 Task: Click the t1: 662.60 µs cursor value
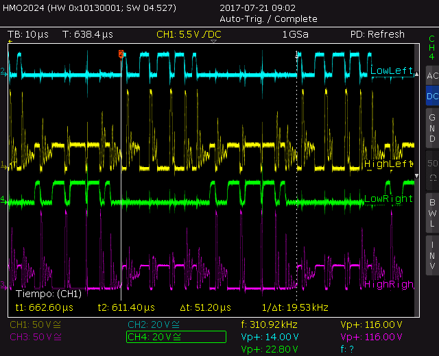[44, 307]
